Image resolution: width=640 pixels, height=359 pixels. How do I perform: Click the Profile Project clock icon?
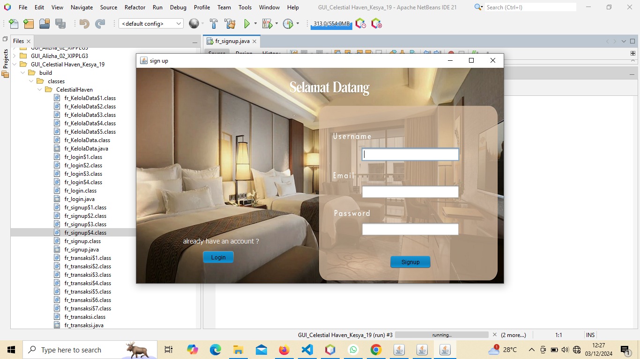point(288,24)
